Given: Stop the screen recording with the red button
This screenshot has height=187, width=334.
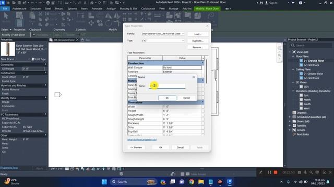Looking at the screenshot, I should point(276,172).
